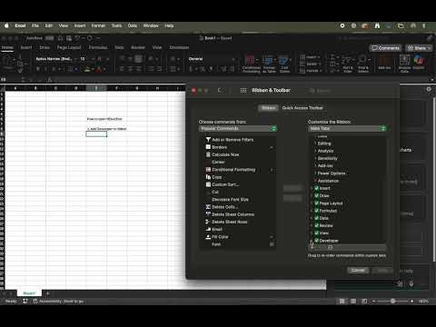Expand the Editing group
The image size is (436, 327).
pyautogui.click(x=315, y=144)
